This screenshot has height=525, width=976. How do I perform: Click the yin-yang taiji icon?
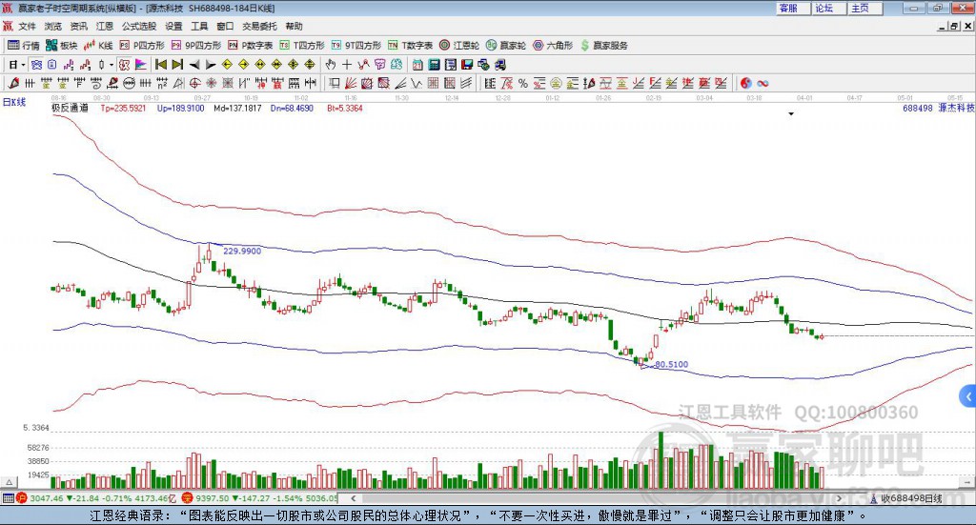pyautogui.click(x=745, y=83)
